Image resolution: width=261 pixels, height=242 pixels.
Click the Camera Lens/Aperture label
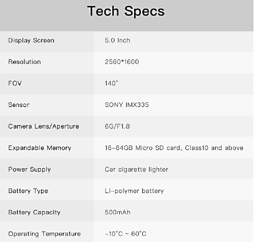pyautogui.click(x=44, y=126)
